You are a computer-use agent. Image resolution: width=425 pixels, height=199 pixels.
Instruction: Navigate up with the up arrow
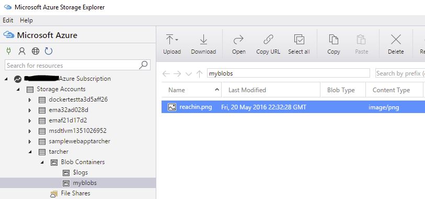(x=200, y=73)
